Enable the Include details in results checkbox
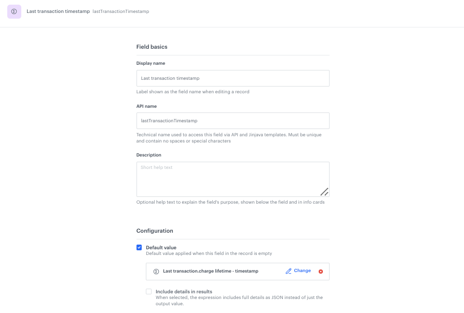This screenshot has width=464, height=313. (x=149, y=291)
